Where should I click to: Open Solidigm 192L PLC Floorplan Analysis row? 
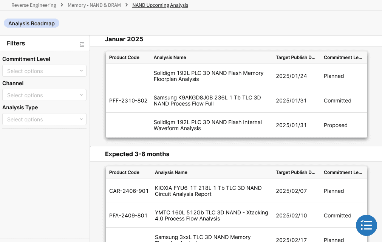point(209,76)
